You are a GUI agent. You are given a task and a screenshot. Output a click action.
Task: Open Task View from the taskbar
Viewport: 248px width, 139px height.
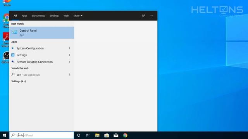tap(88, 135)
